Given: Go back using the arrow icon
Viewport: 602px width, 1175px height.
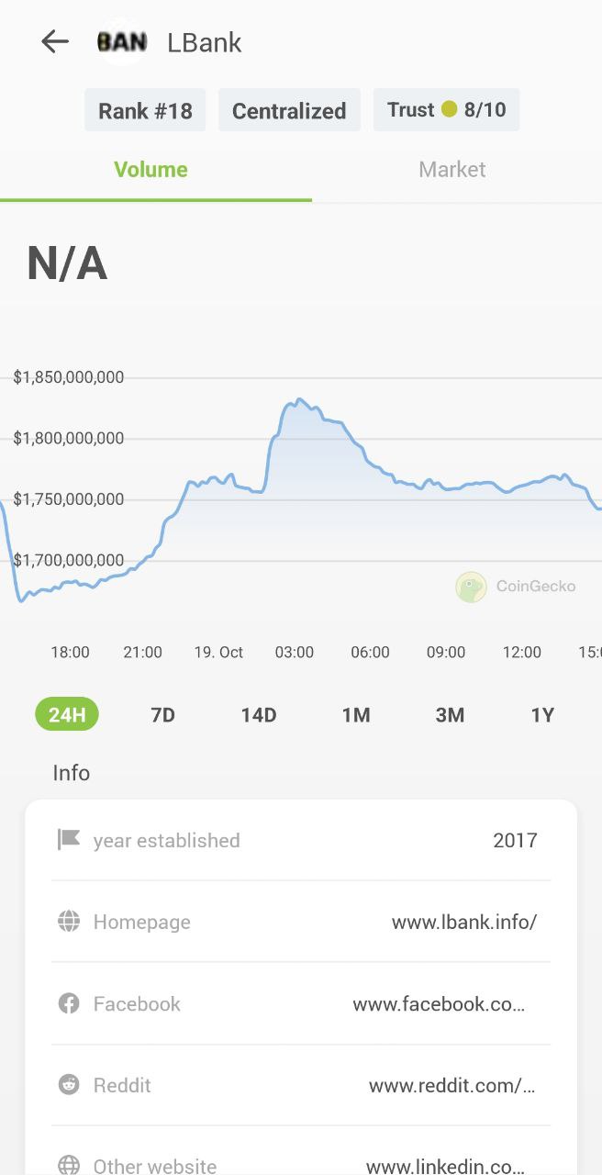Looking at the screenshot, I should pos(55,41).
